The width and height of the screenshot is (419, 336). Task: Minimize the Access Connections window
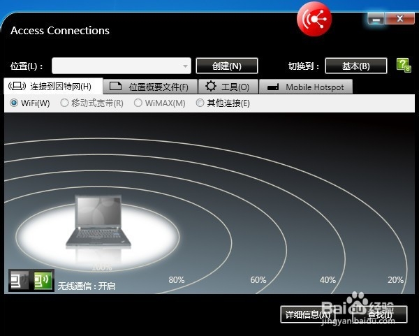376,19
